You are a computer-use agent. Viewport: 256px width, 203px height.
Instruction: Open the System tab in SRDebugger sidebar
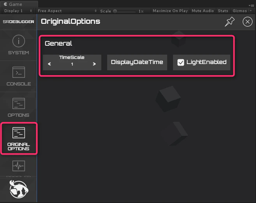point(18,45)
